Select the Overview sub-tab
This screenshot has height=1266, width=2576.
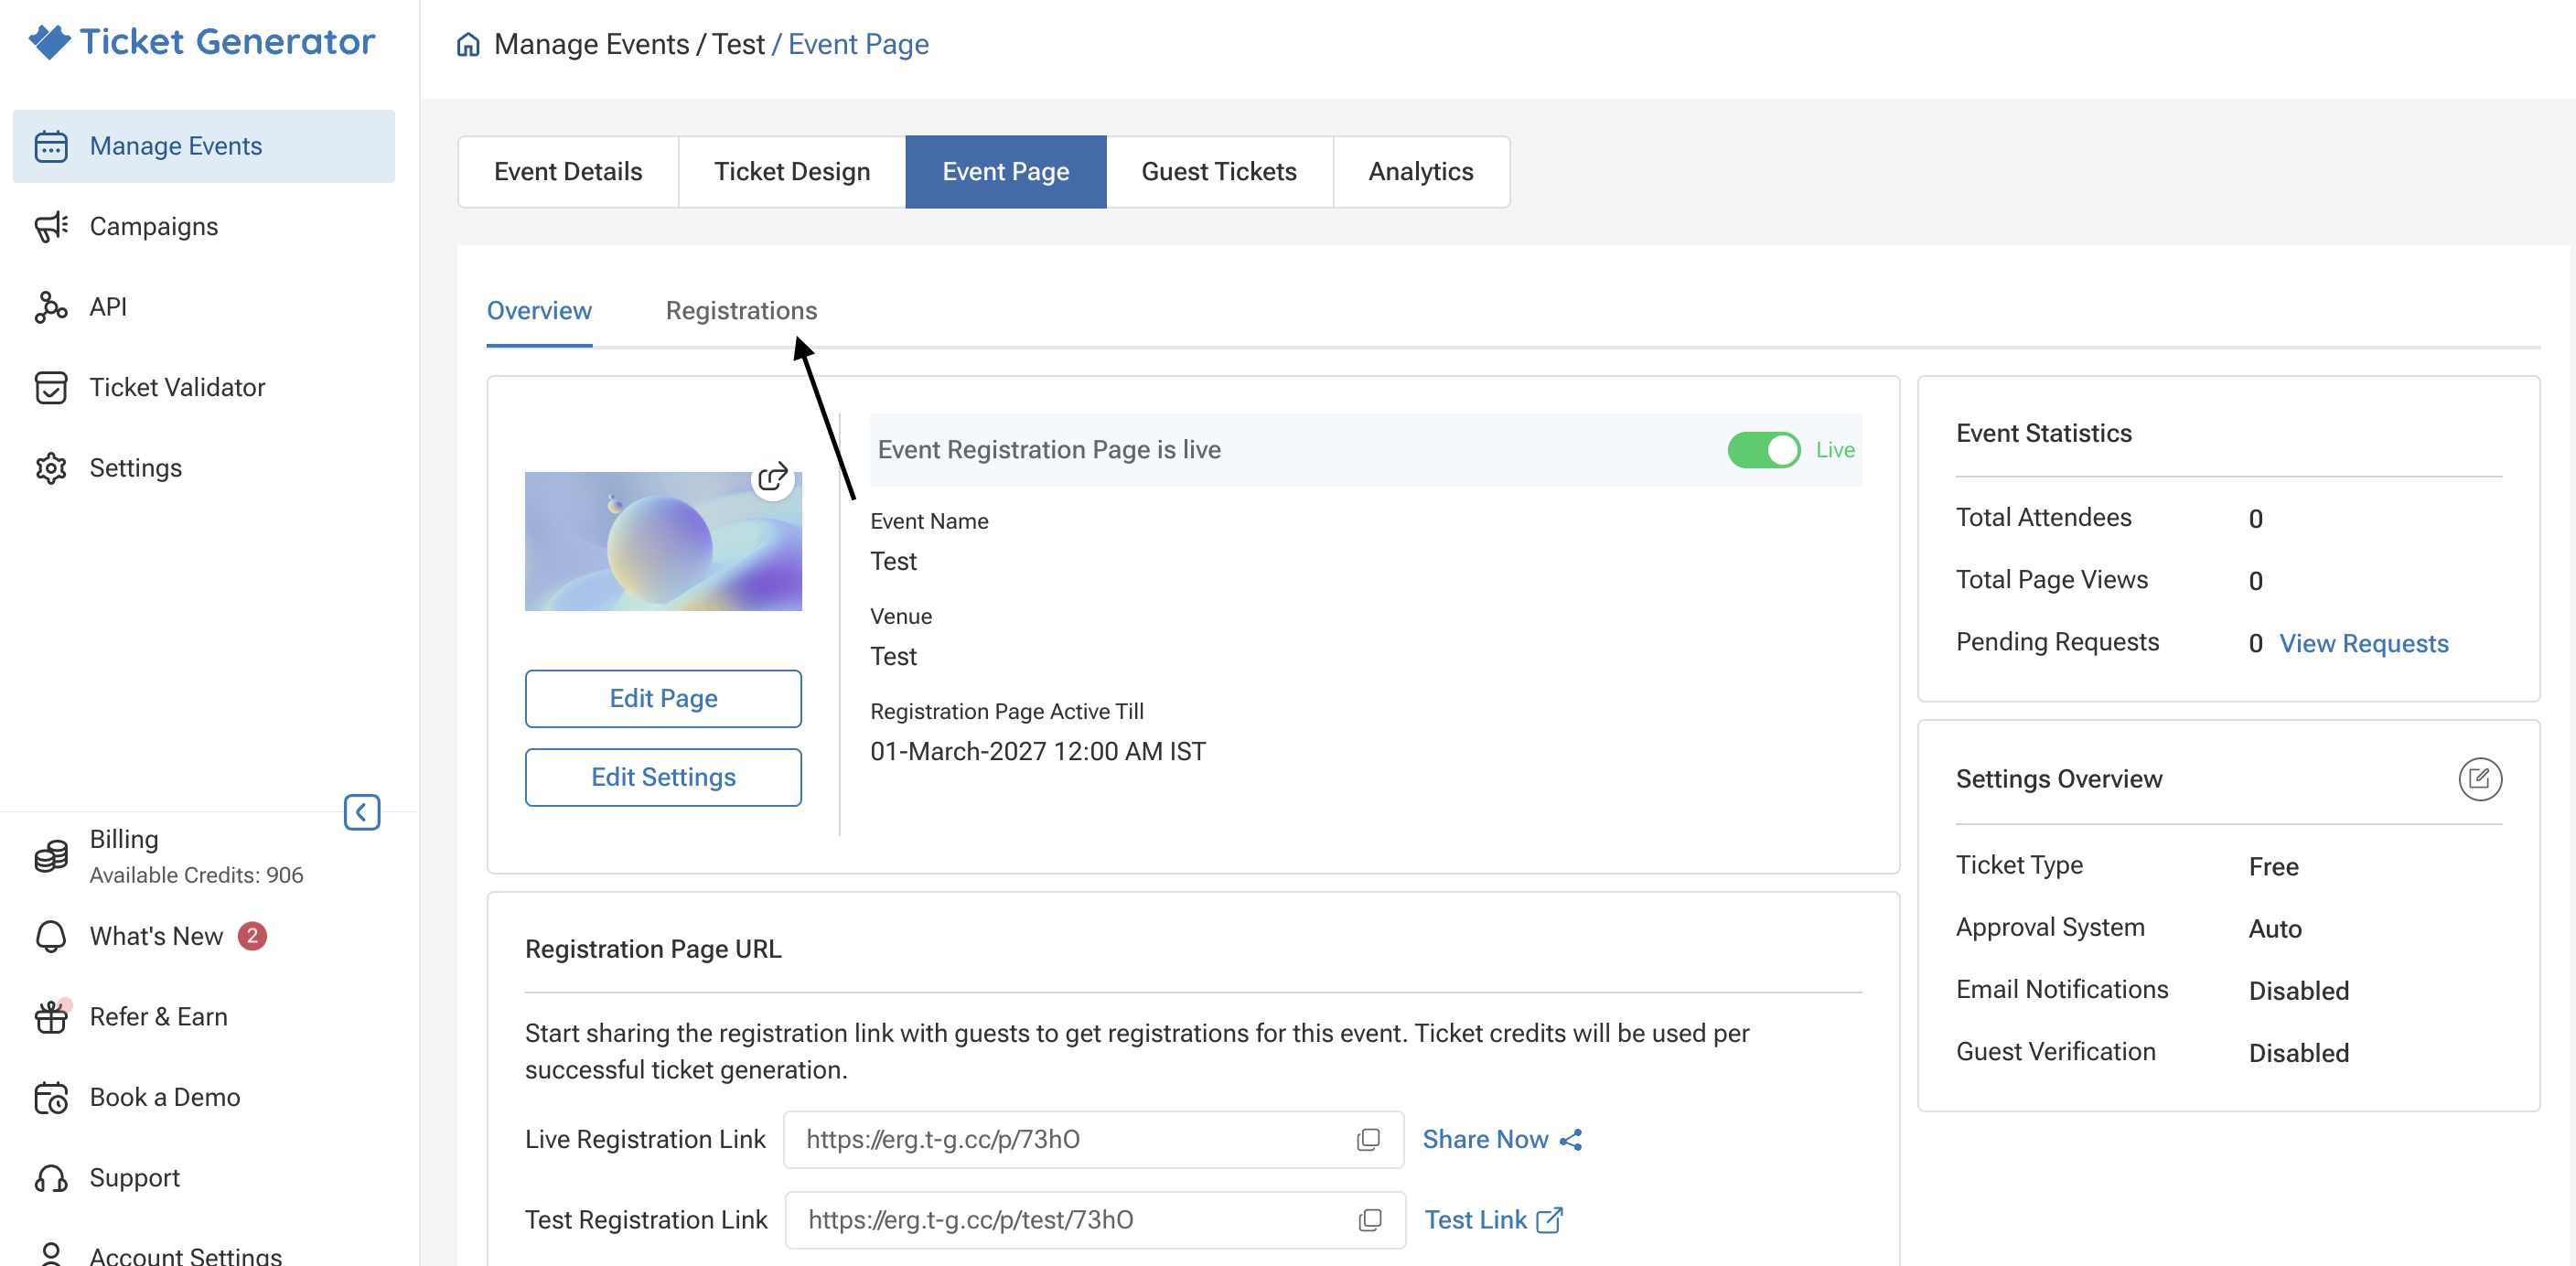coord(539,311)
